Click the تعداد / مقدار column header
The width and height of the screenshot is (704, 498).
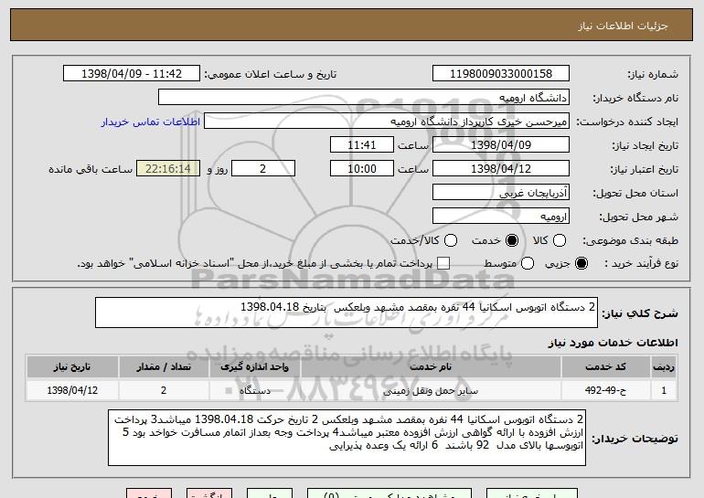click(x=164, y=367)
